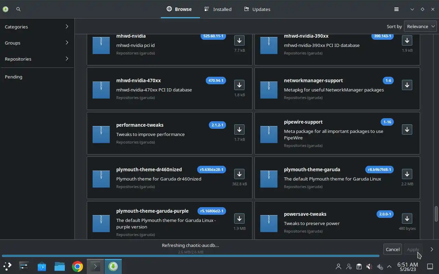Screen dimensions: 439x274
Task: Click the powersave-tweaks package title
Action: tap(305, 214)
